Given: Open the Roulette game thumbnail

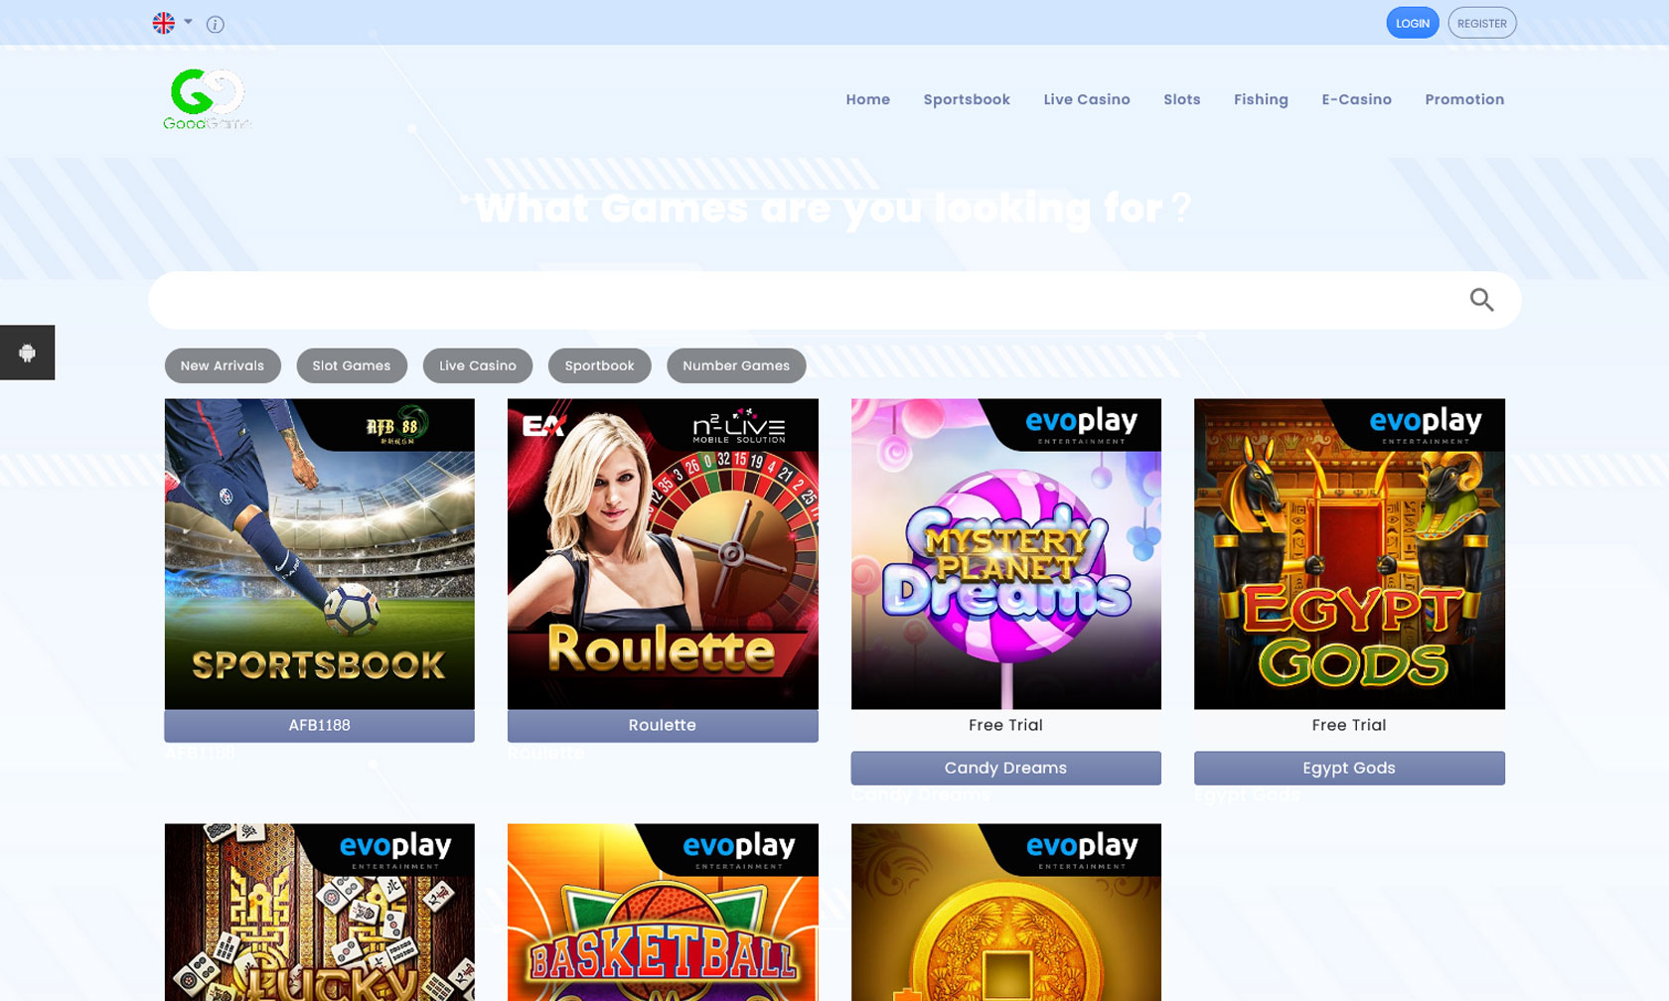Looking at the screenshot, I should (663, 554).
